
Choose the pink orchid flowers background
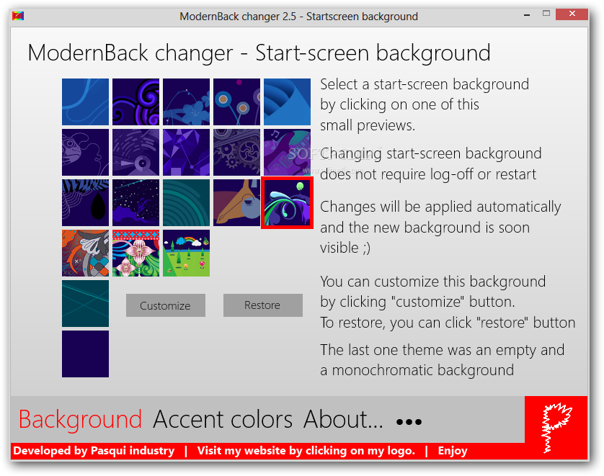click(x=136, y=253)
